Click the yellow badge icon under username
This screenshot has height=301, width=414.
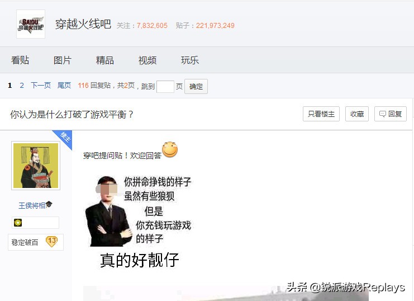[x=18, y=223]
